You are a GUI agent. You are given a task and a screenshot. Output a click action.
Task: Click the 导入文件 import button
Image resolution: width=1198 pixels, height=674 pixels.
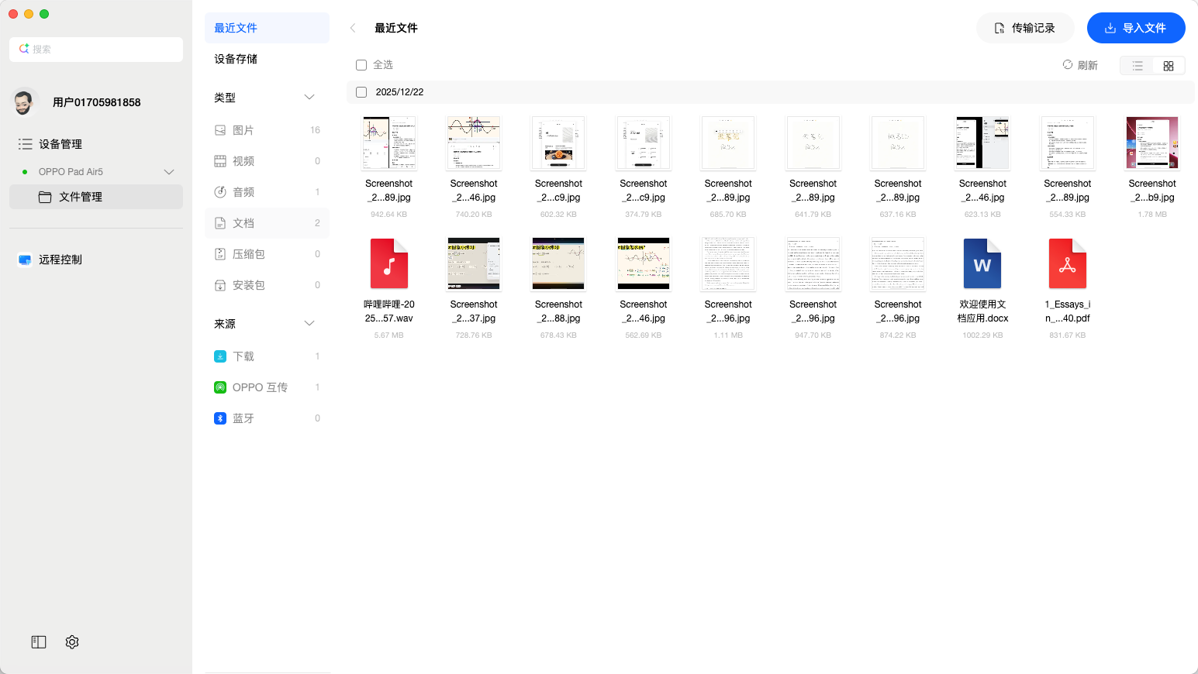(x=1135, y=27)
